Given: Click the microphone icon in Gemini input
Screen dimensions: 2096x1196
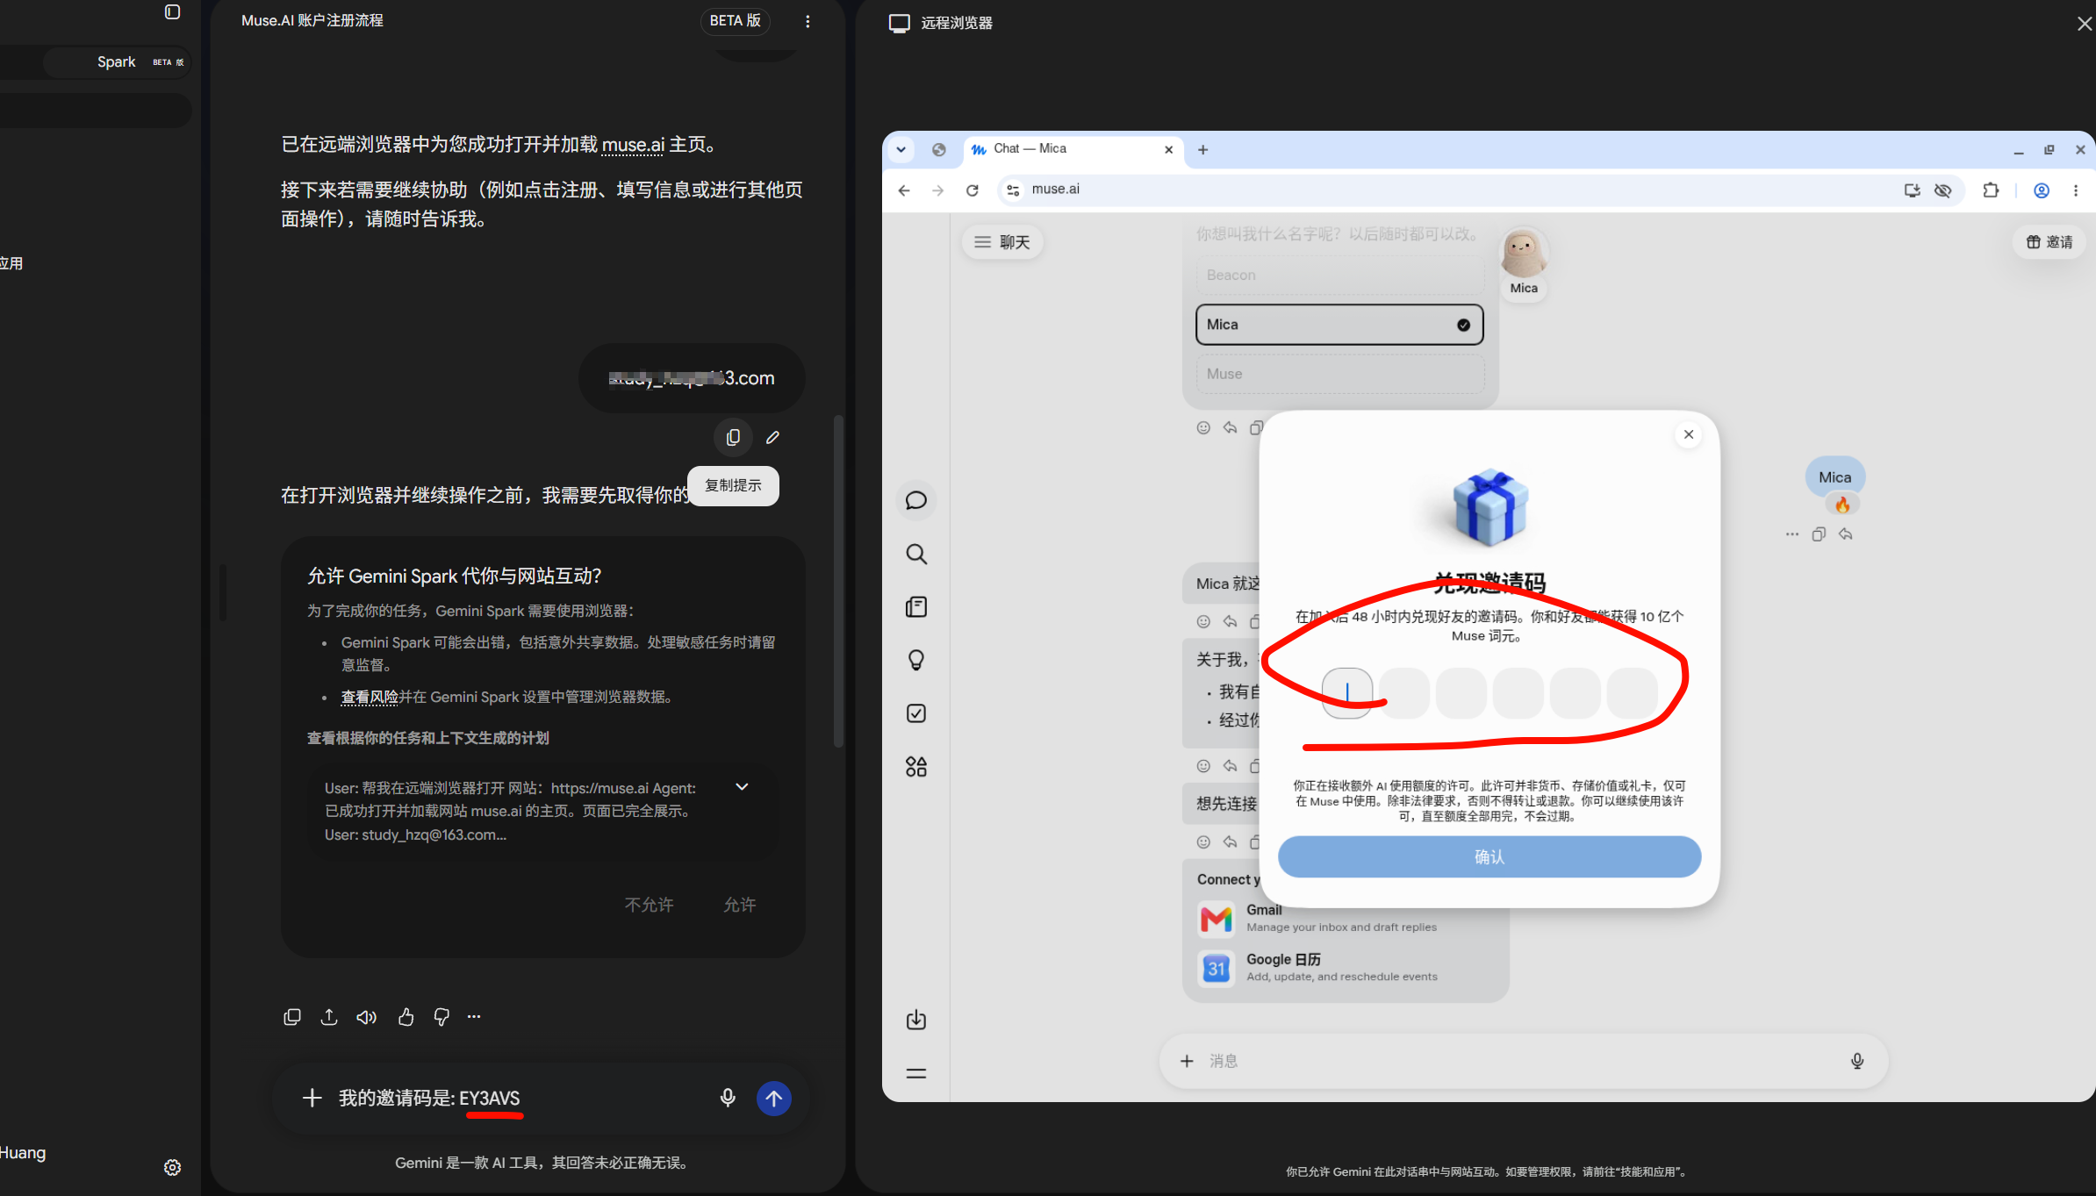Looking at the screenshot, I should 728,1098.
